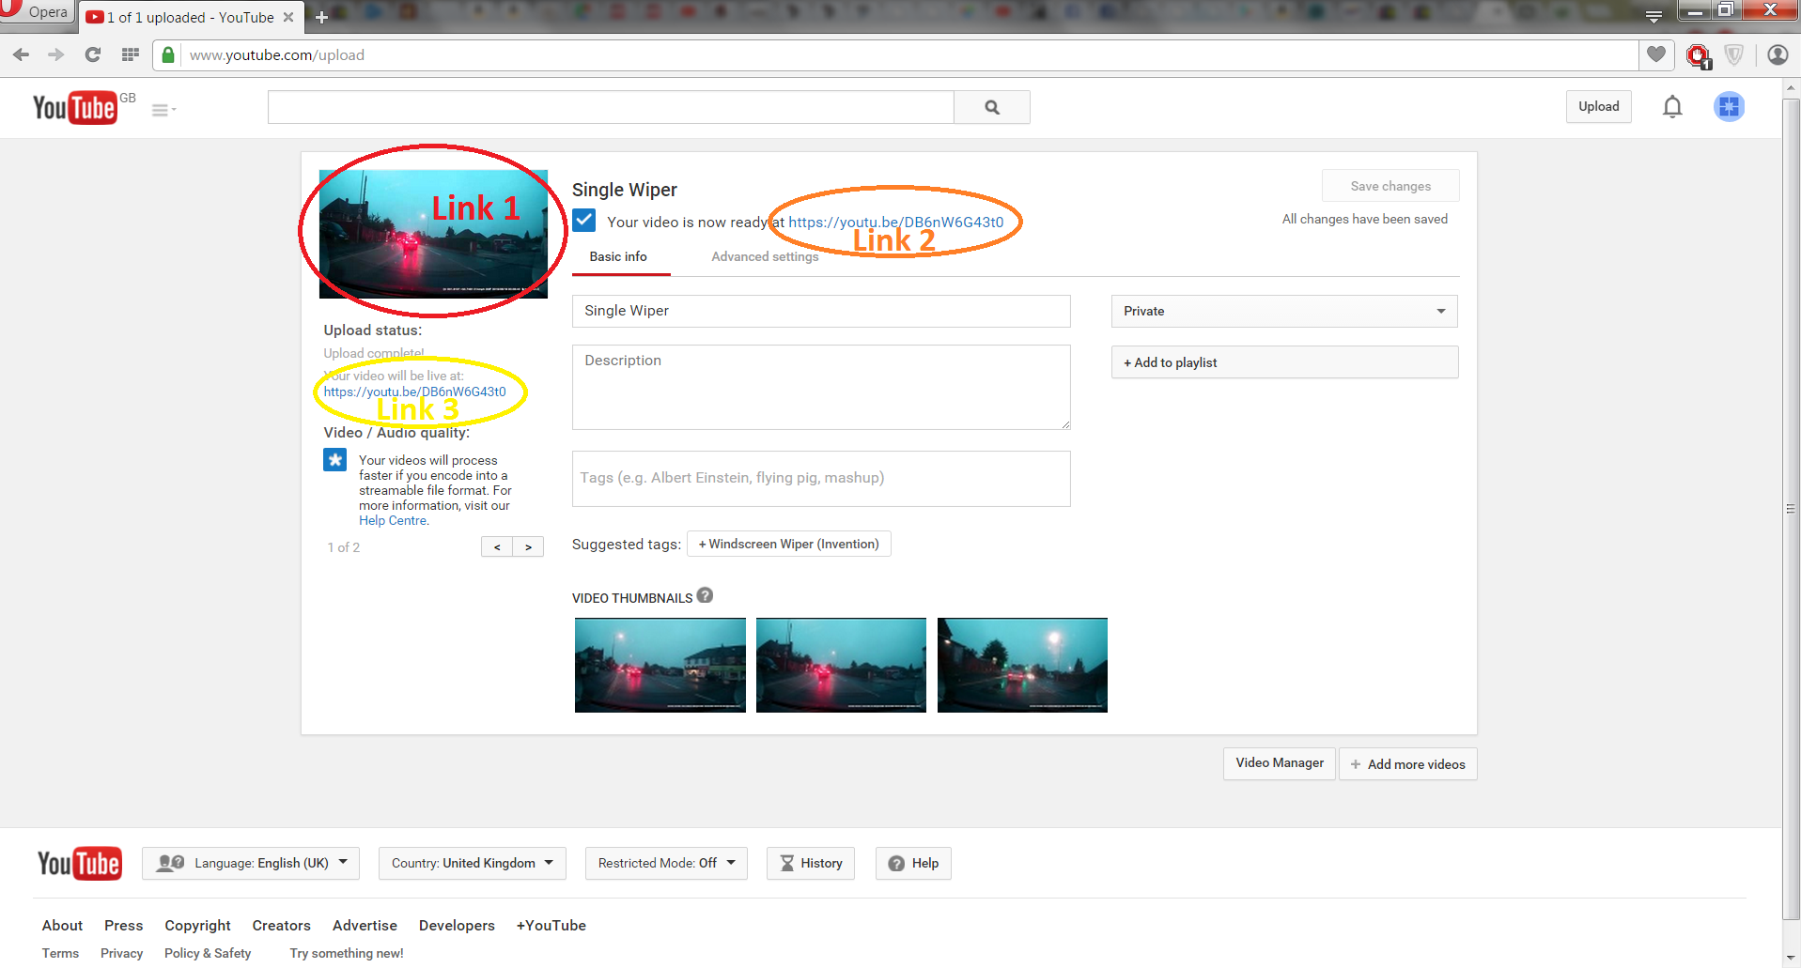This screenshot has width=1801, height=968.
Task: Open the guide menu beside the YouTube logo
Action: 162,108
